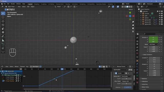164x92 pixels.
Task: Toggle camera view with camera icon
Action: click(133, 28)
